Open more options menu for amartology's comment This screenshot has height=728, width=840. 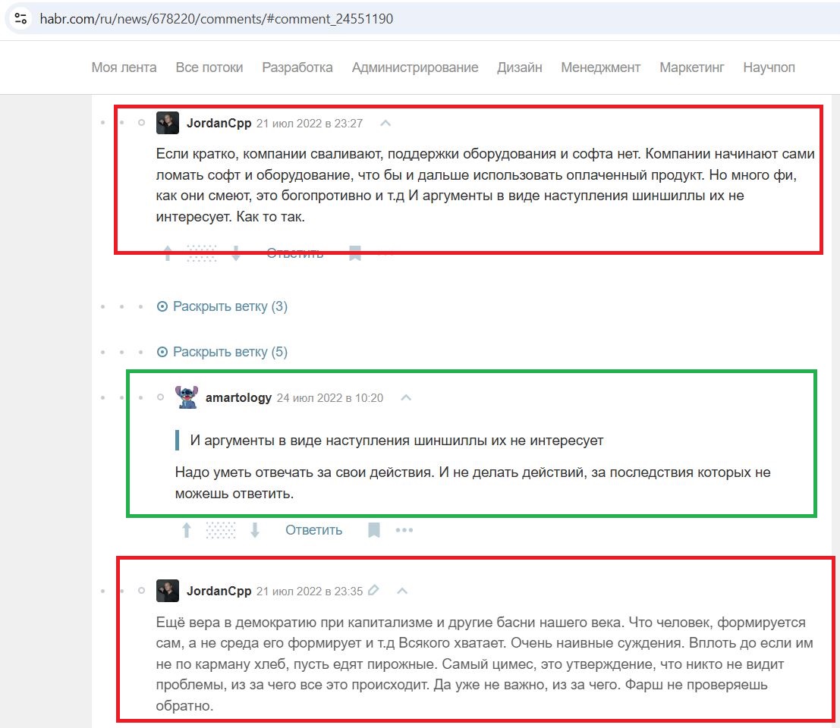[x=404, y=530]
